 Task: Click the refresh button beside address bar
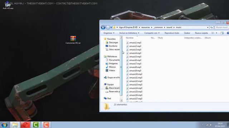point(211,27)
